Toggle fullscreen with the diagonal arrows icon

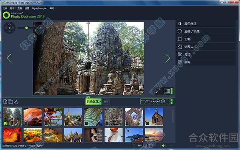[x=158, y=91]
